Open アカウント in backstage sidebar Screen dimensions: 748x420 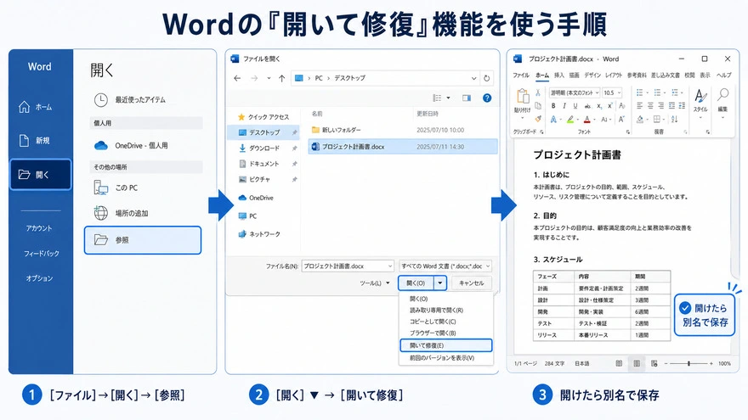click(x=39, y=228)
